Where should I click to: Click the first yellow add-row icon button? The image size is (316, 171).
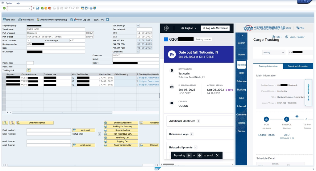pos(5,123)
